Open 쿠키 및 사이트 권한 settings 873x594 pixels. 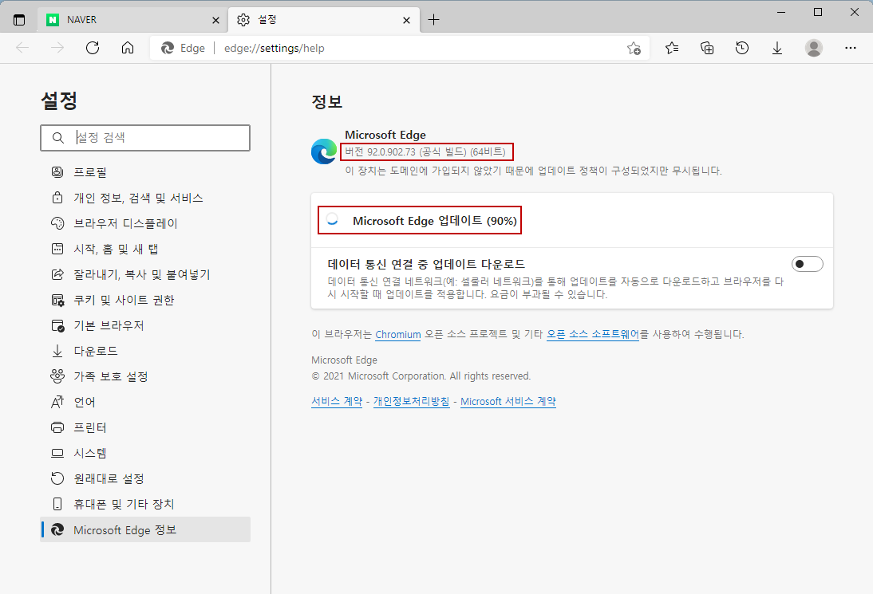tap(145, 301)
